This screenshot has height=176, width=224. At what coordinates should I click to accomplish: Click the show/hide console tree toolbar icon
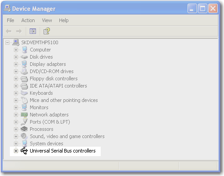click(33, 31)
